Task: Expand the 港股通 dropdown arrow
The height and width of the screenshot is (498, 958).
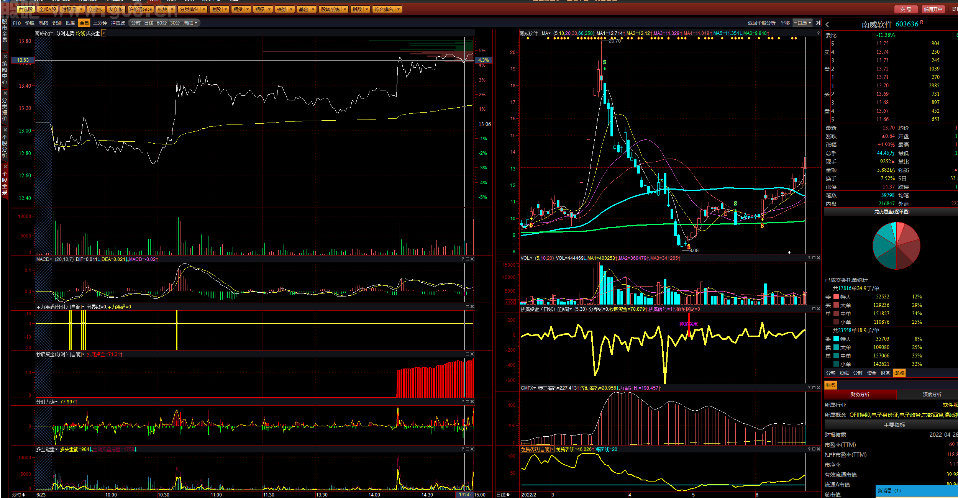Action: point(81,9)
